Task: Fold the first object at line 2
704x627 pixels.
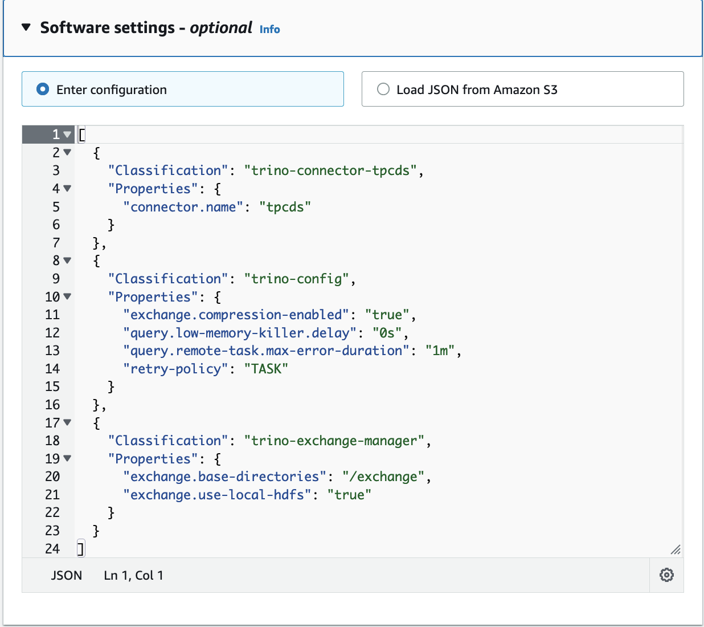Action: pyautogui.click(x=68, y=152)
